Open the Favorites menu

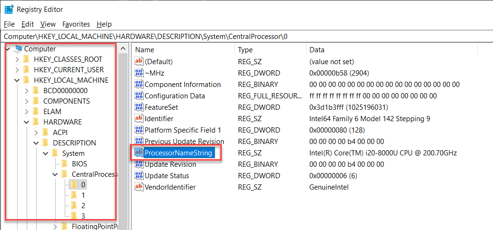coord(76,24)
